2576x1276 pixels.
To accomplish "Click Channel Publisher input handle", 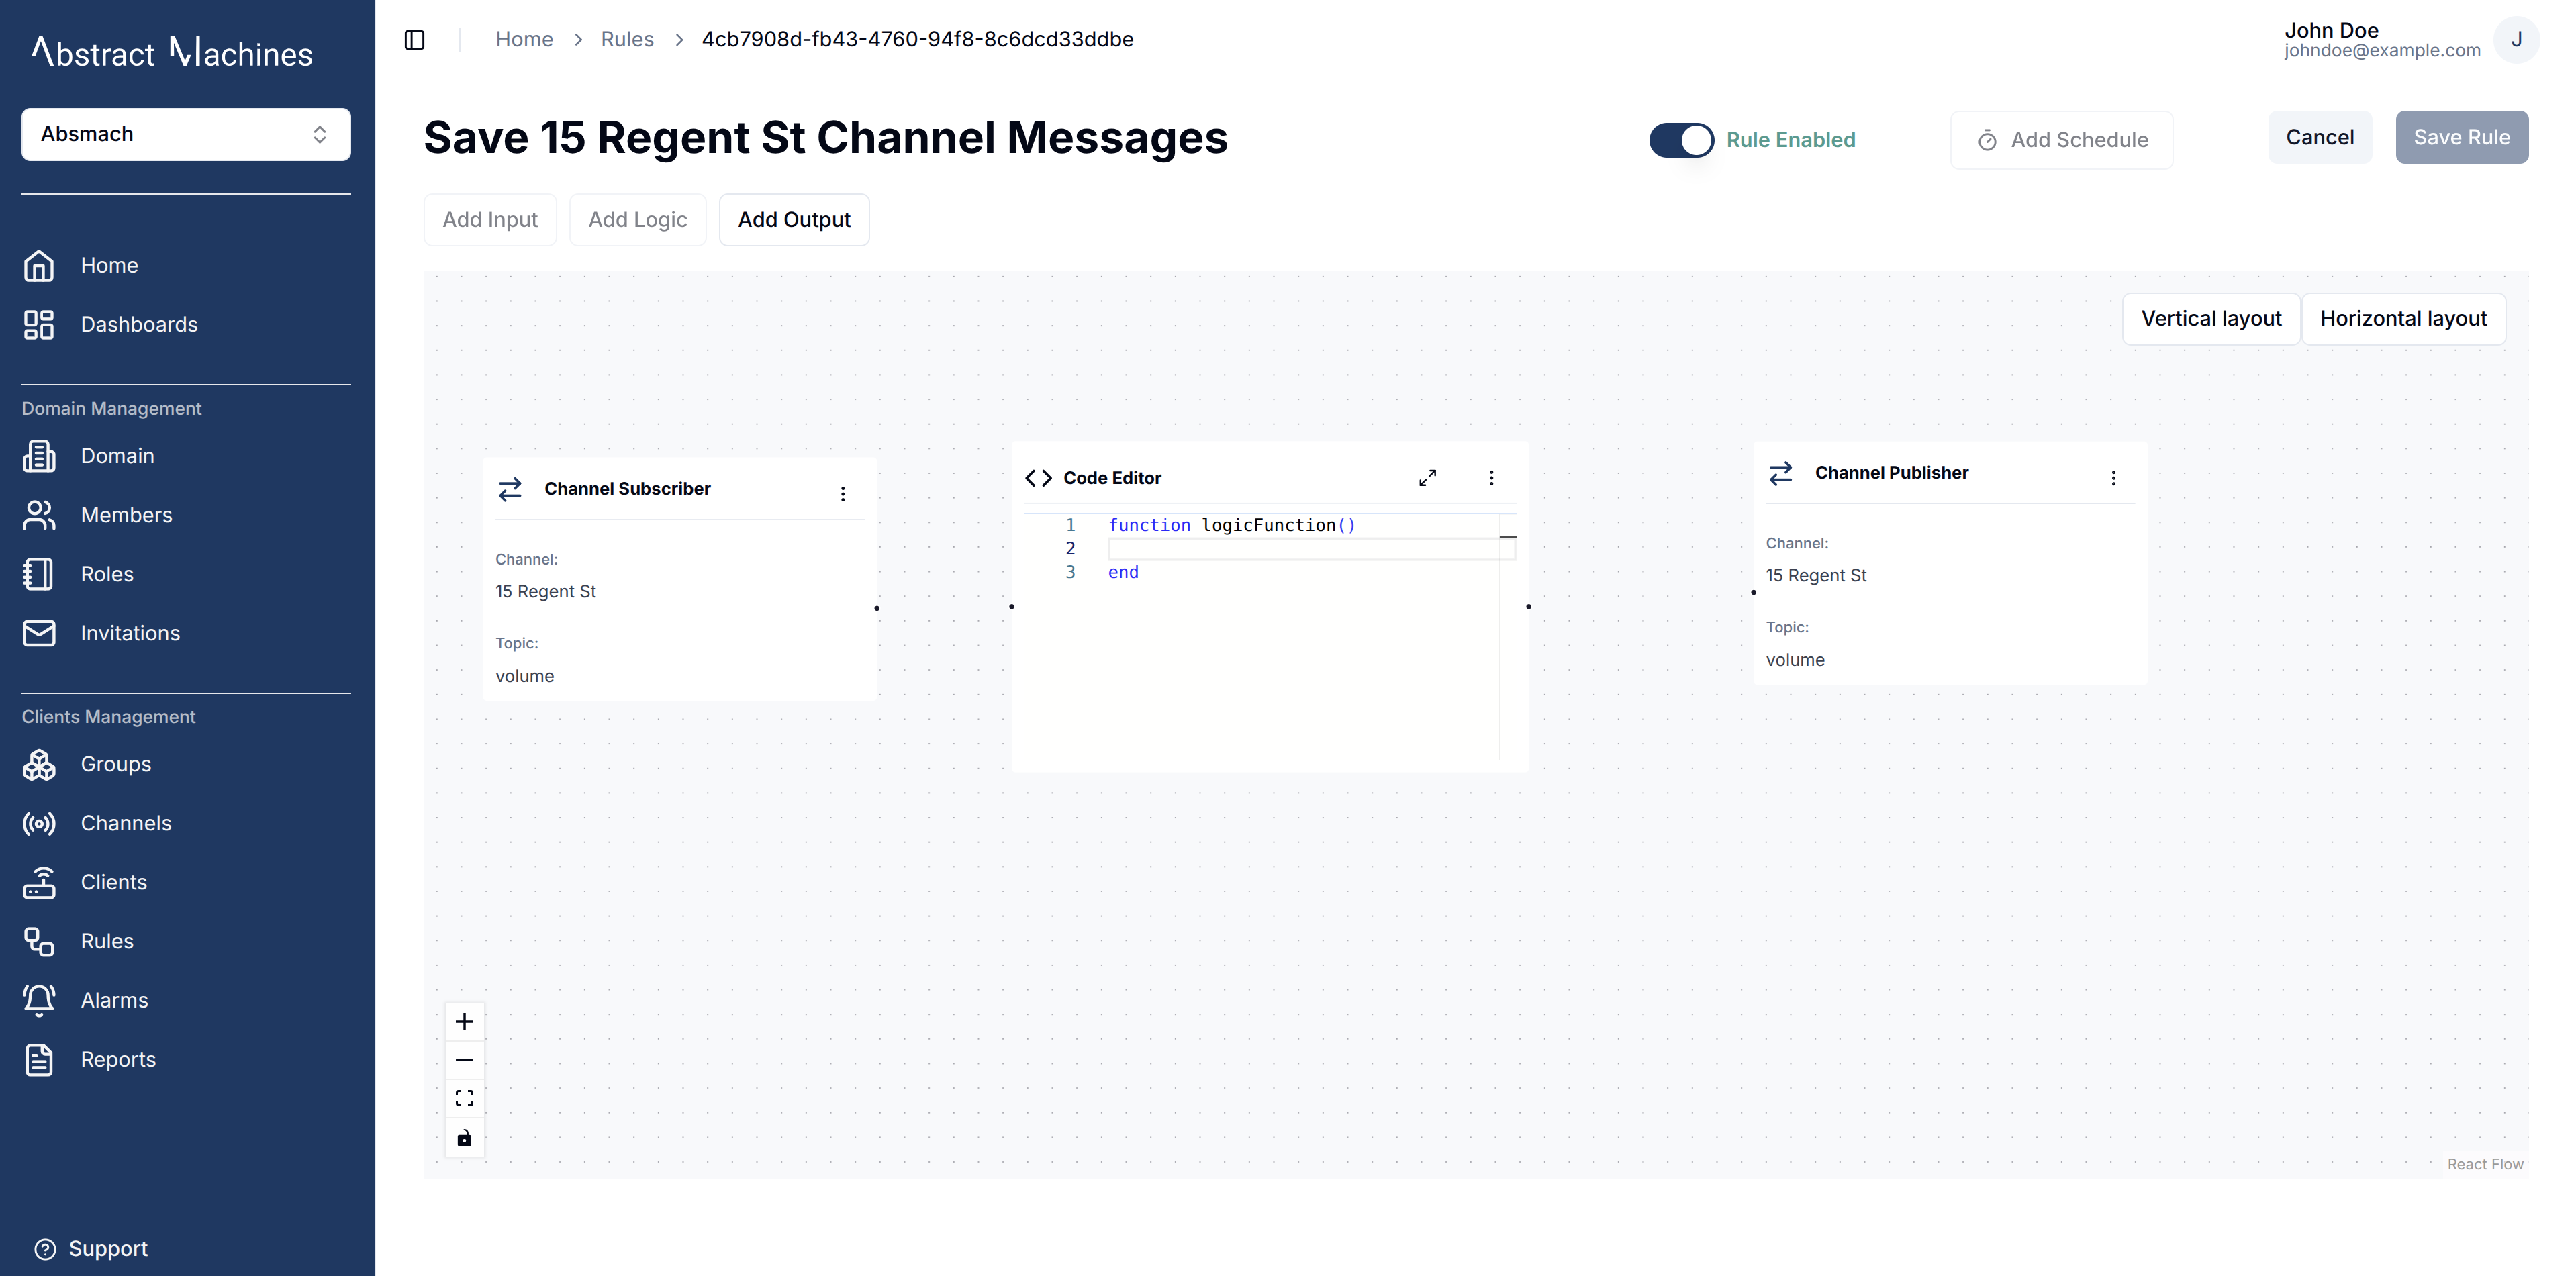I will (1753, 592).
